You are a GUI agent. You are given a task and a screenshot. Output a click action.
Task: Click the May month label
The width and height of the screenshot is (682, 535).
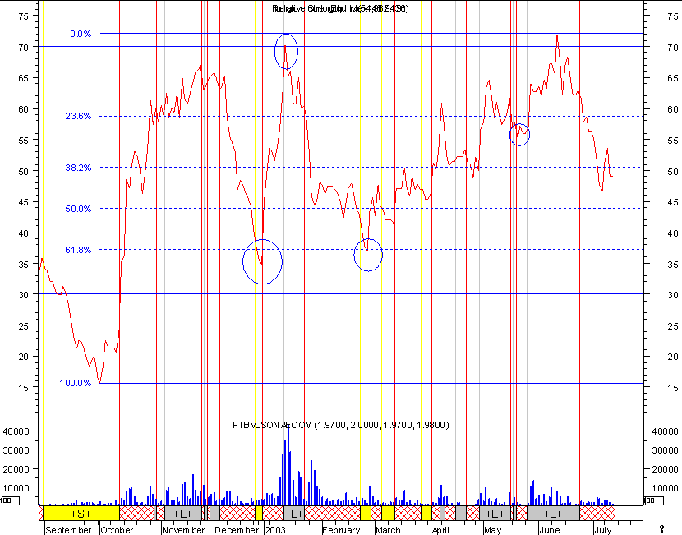pyautogui.click(x=492, y=530)
